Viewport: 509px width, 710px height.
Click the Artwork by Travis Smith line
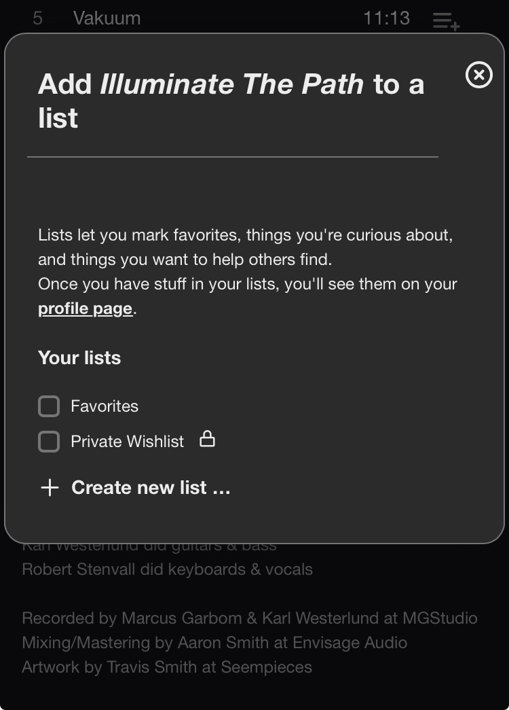(x=167, y=667)
